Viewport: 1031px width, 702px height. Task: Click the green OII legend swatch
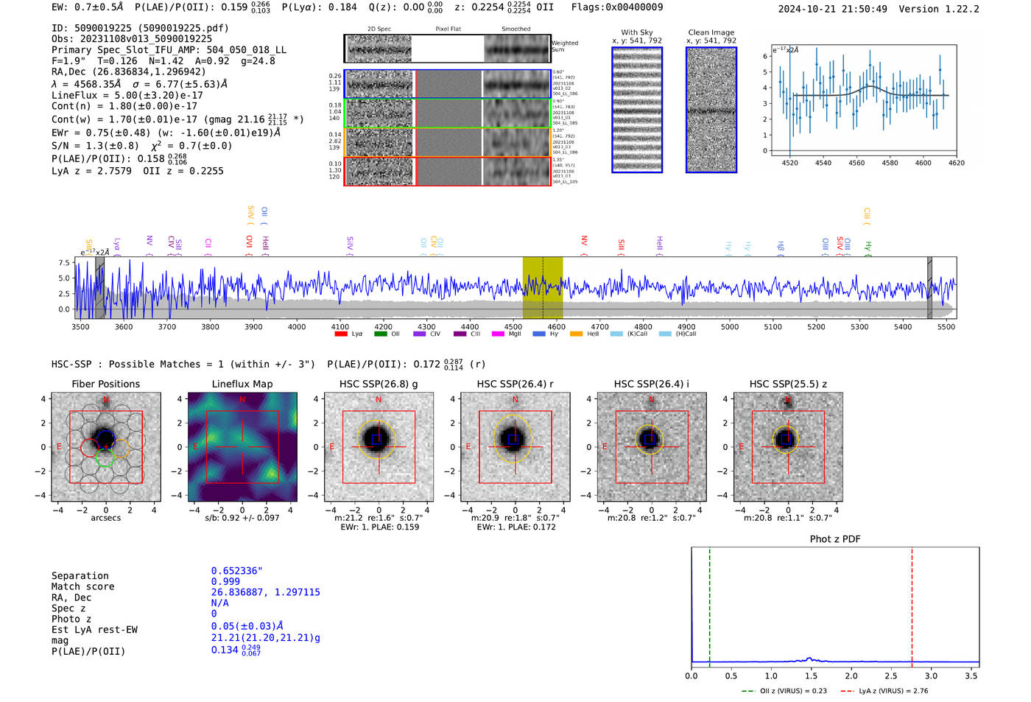(380, 334)
